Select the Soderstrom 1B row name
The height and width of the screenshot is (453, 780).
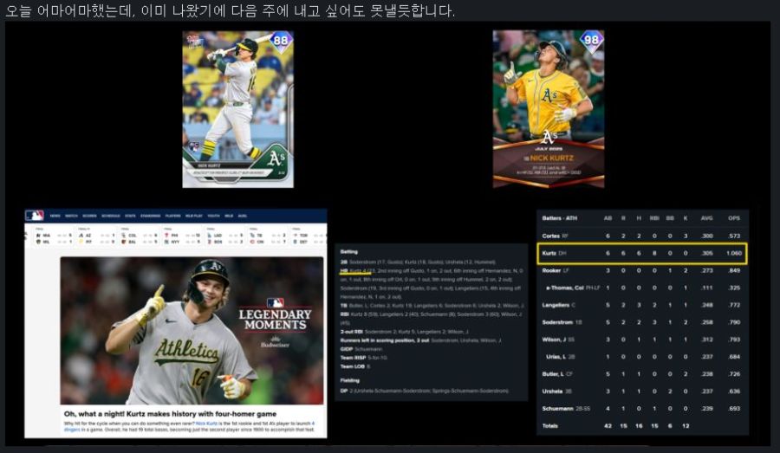562,322
